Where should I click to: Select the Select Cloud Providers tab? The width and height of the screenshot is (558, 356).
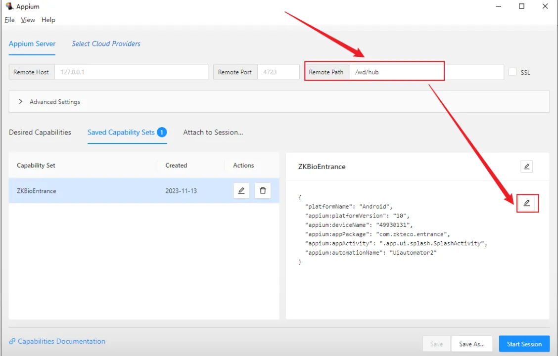106,44
